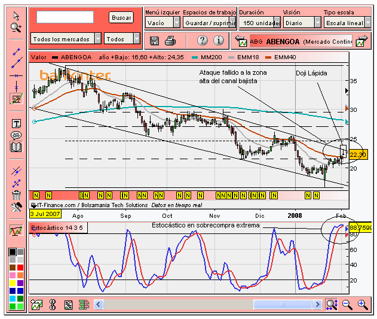The image size is (377, 319).
Task: Click the Buscar button
Action: coord(121,17)
